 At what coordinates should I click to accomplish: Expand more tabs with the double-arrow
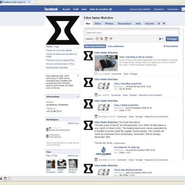tap(159, 24)
